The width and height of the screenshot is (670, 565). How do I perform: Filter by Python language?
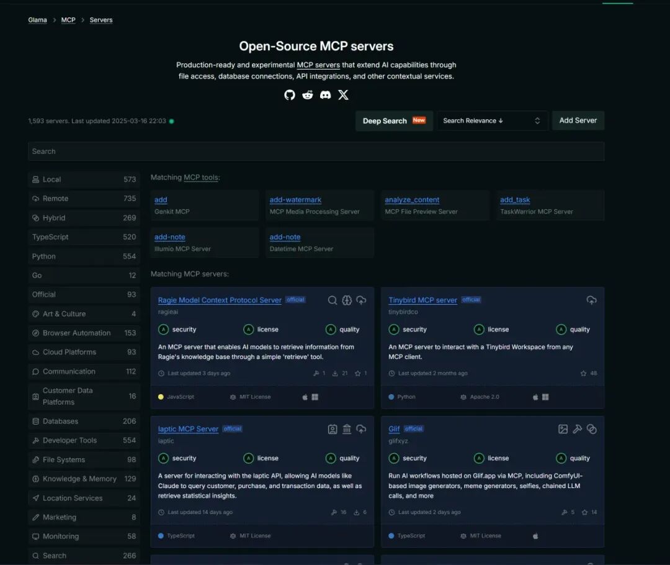84,256
